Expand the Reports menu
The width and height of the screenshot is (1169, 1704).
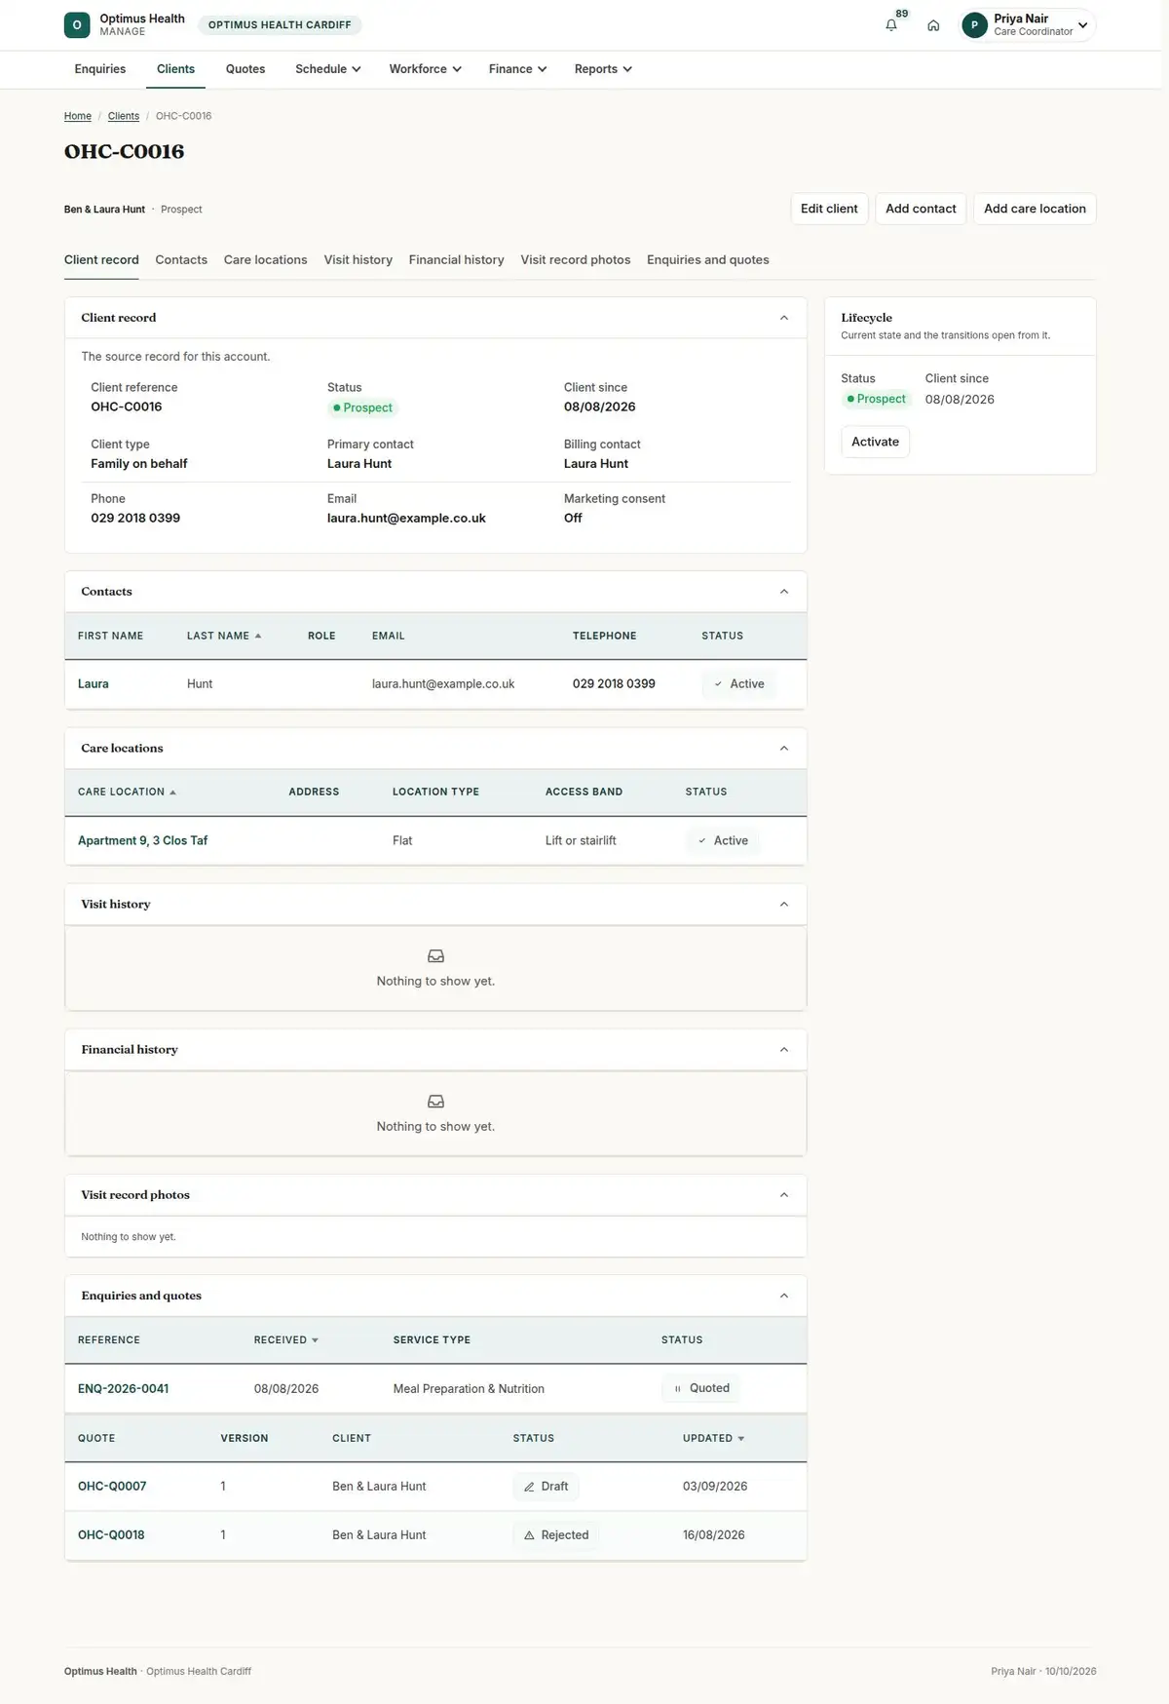[604, 69]
